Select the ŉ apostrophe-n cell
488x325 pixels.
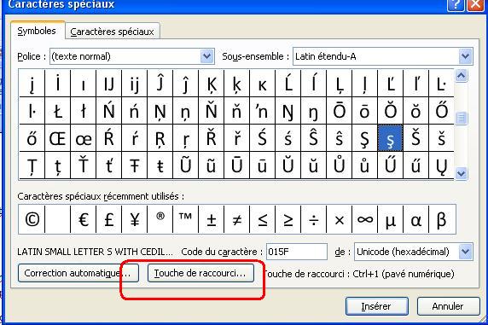263,111
